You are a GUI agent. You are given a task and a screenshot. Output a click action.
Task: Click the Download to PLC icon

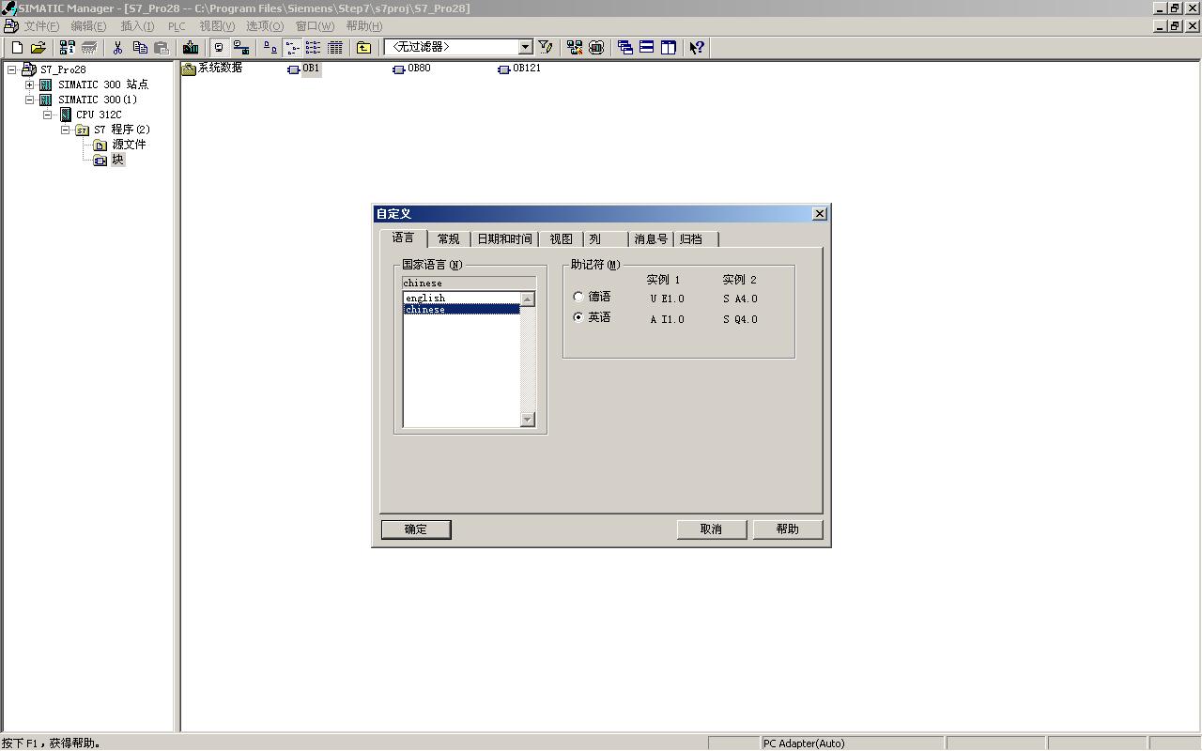[191, 47]
